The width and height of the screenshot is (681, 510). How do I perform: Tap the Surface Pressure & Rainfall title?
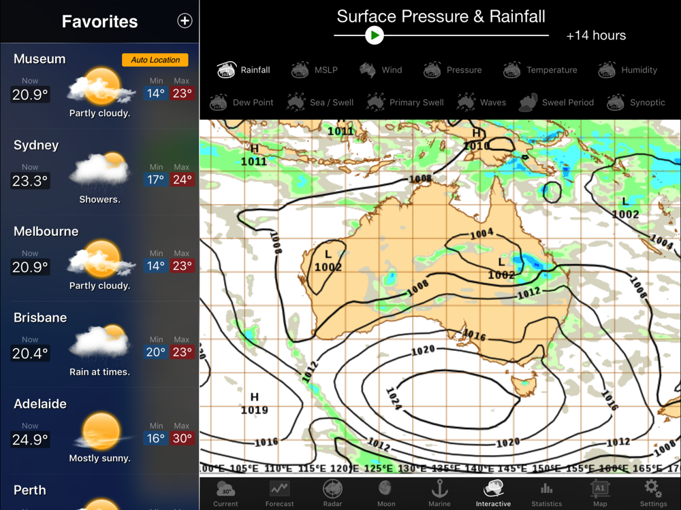(441, 16)
